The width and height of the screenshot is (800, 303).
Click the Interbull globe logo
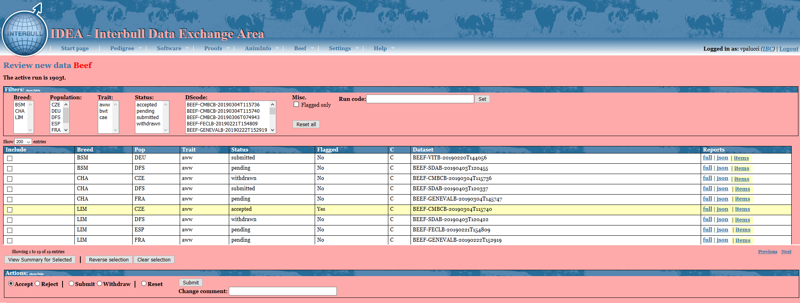click(25, 33)
